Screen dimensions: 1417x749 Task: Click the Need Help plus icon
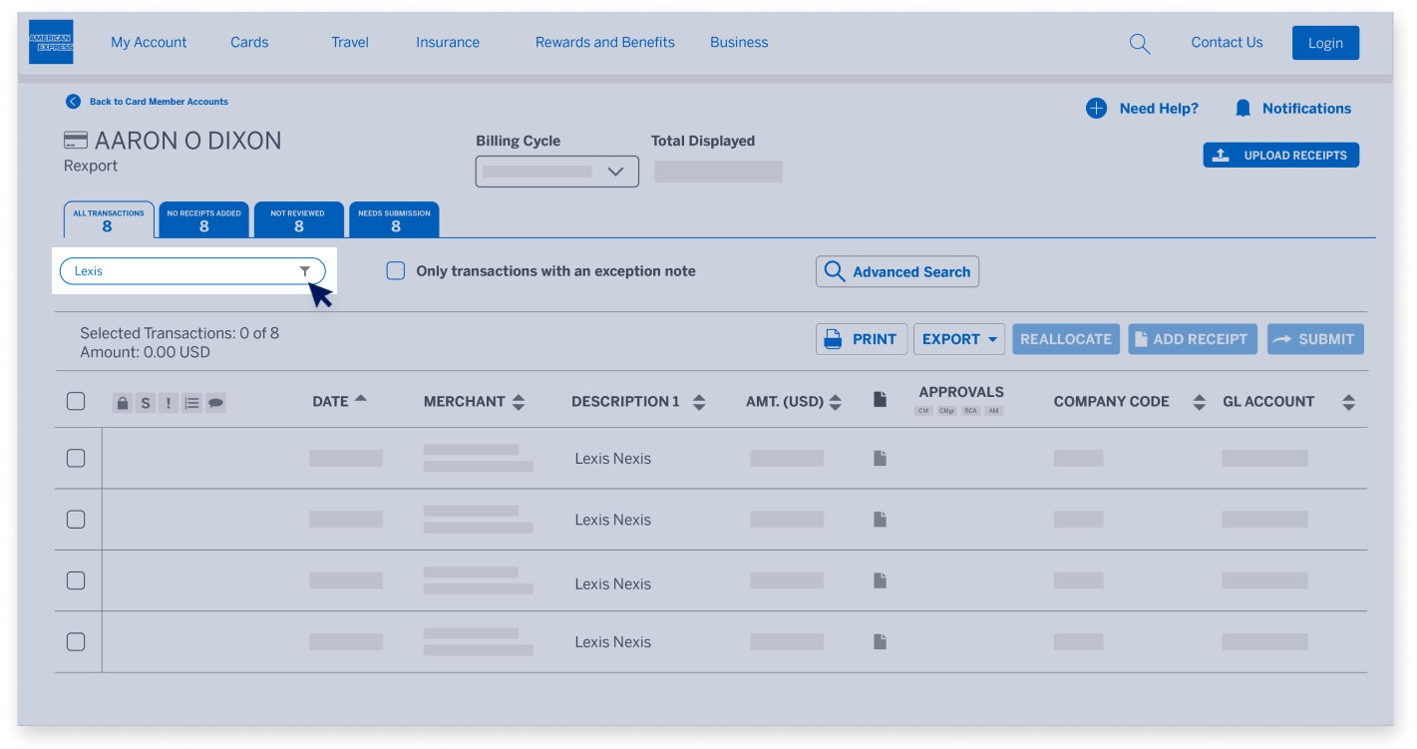click(x=1096, y=109)
